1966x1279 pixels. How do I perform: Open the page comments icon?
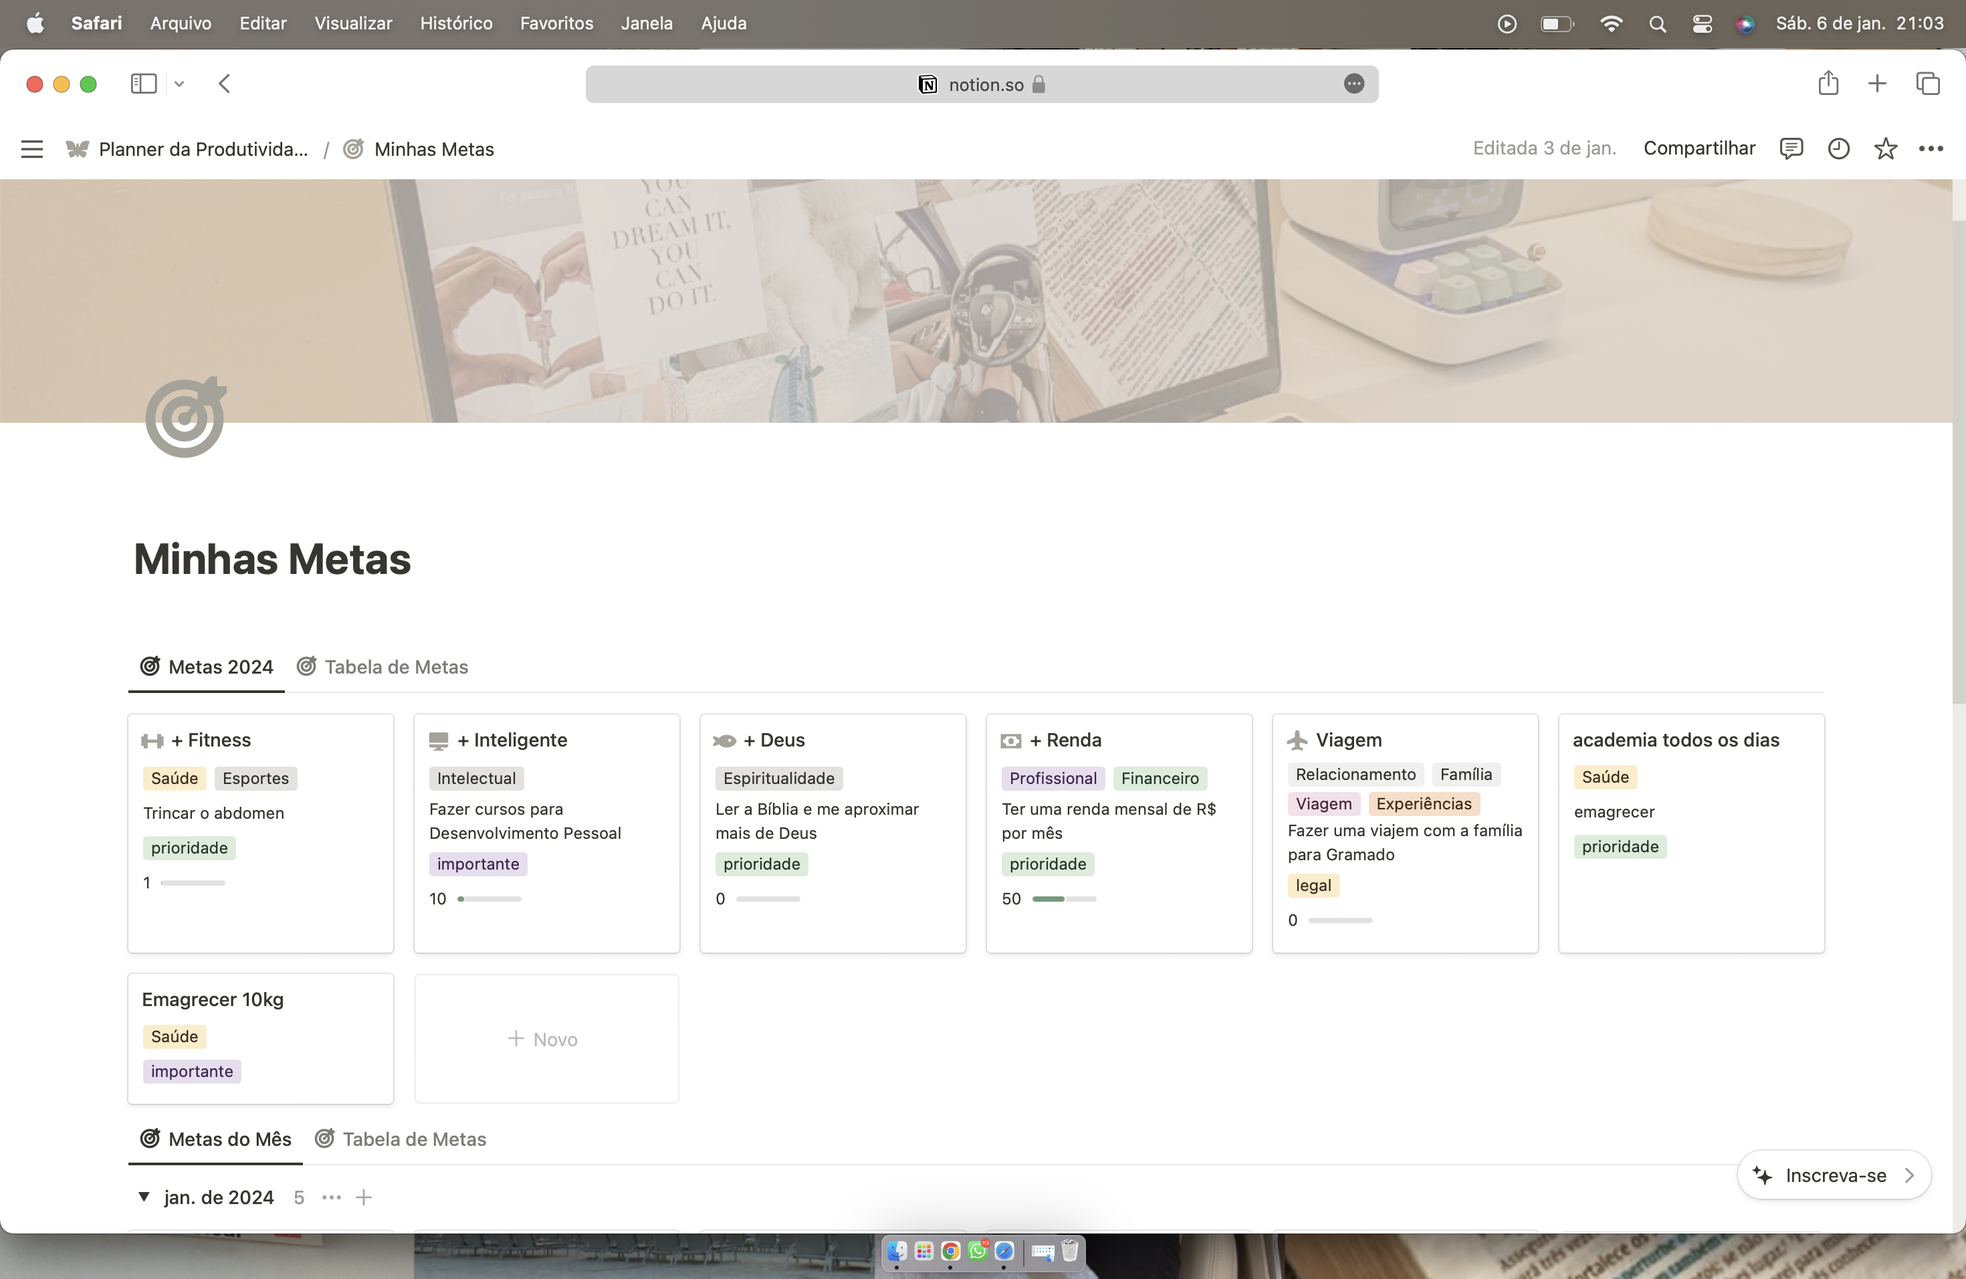(x=1791, y=149)
